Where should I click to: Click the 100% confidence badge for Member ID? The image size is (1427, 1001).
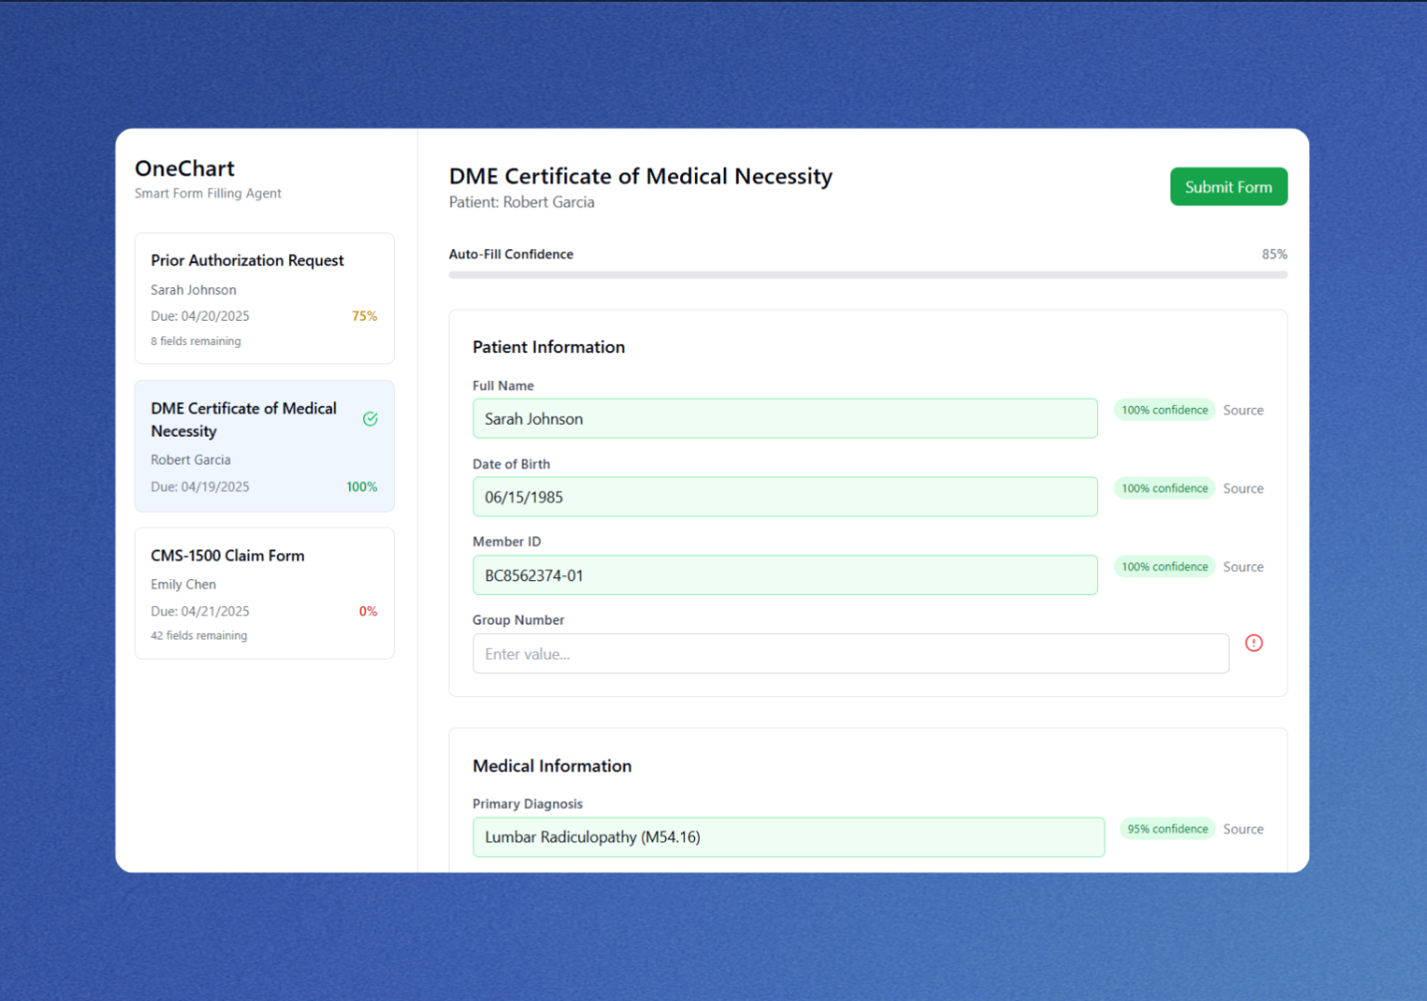pyautogui.click(x=1164, y=566)
